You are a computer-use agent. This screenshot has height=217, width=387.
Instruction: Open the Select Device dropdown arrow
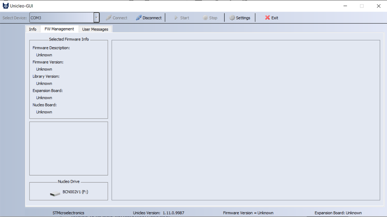click(96, 18)
